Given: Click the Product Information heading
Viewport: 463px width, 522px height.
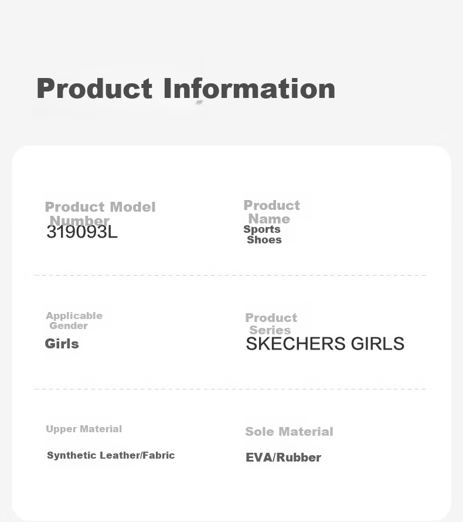Looking at the screenshot, I should [186, 89].
